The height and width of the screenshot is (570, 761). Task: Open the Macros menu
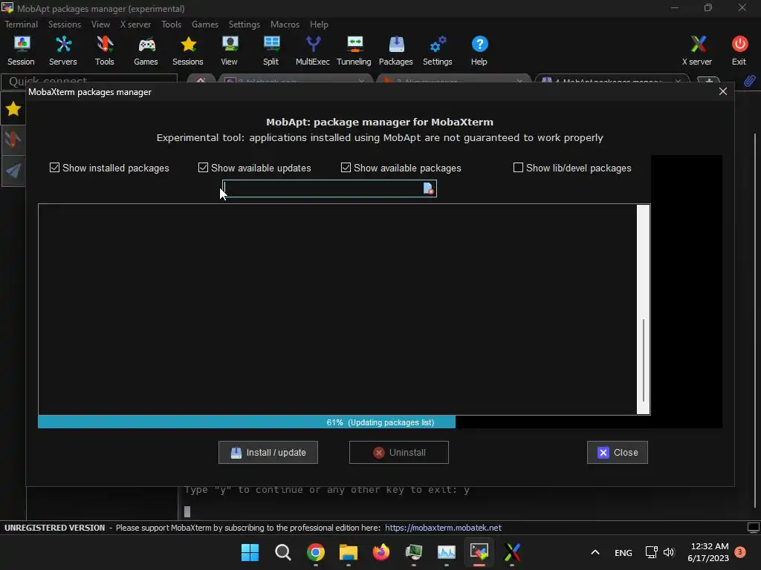coord(285,24)
